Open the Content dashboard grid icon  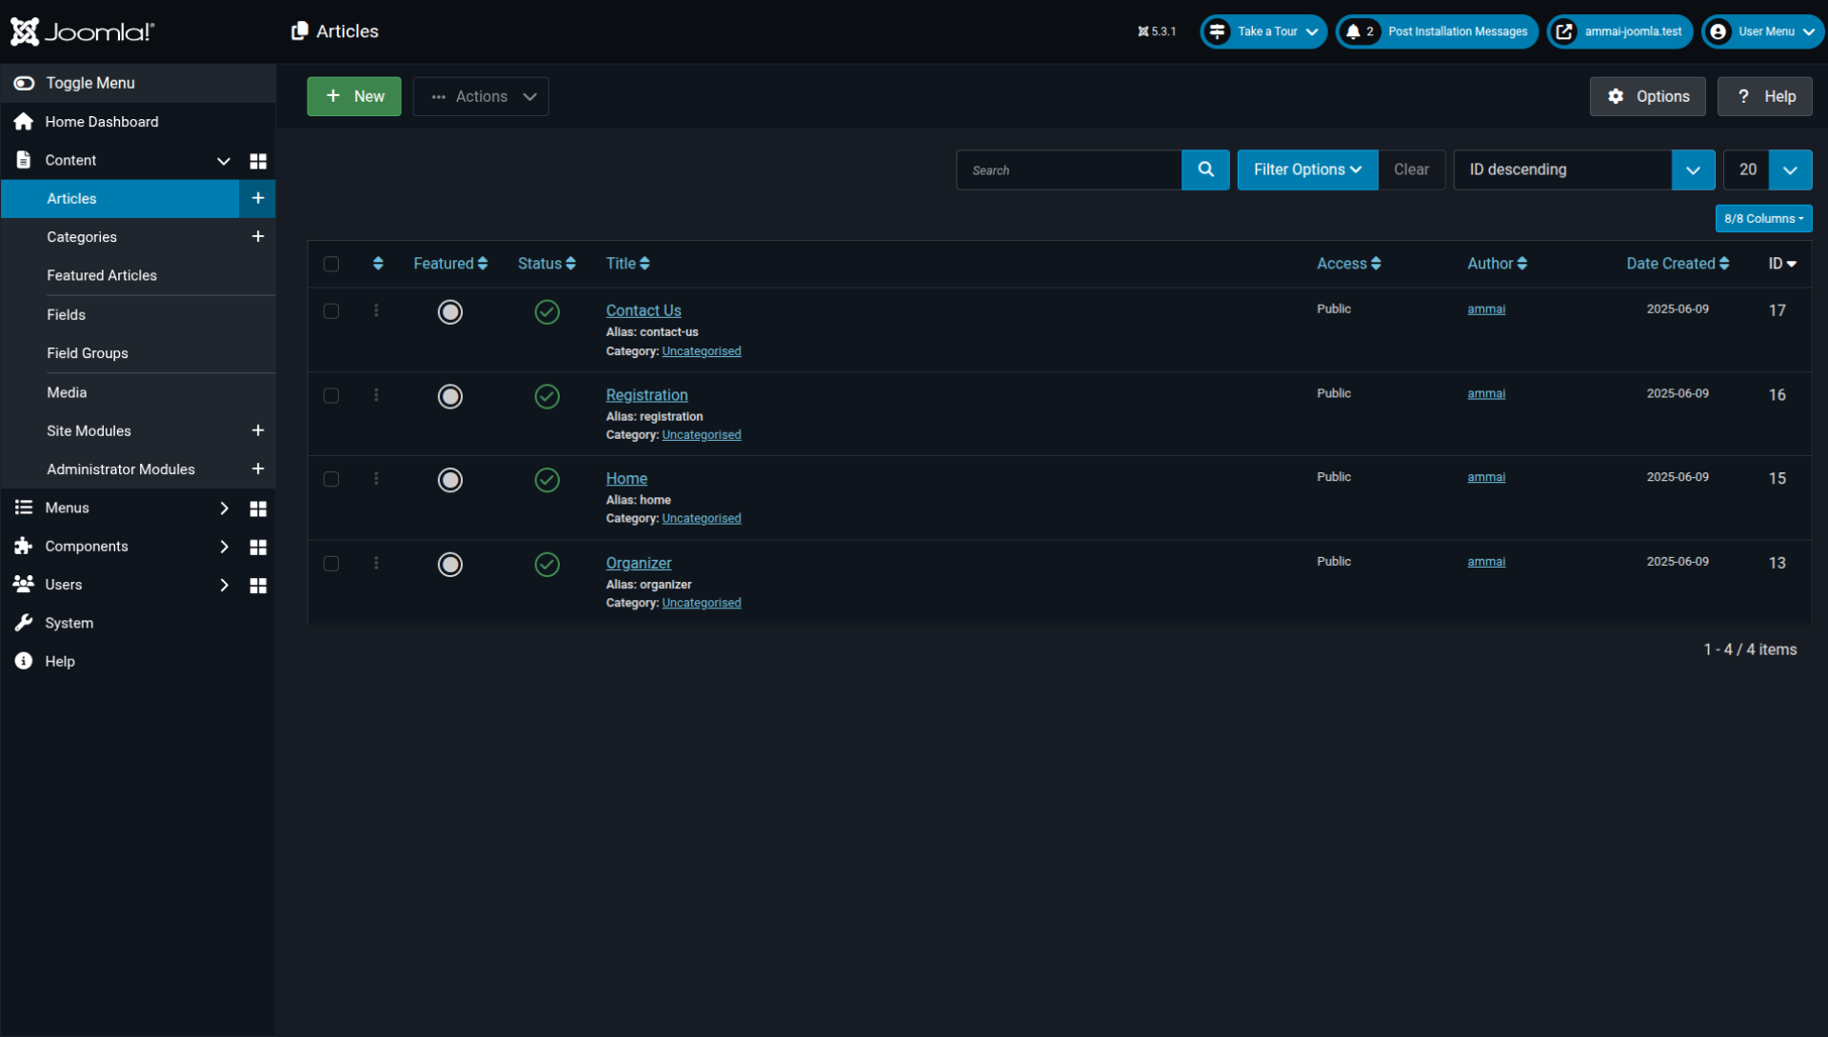tap(257, 161)
